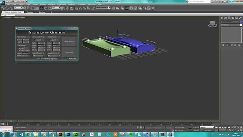Open the MAXScript menu

(x=92, y=4)
